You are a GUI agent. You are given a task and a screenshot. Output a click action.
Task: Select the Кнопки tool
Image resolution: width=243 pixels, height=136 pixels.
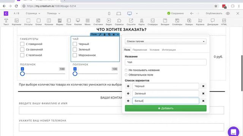pos(78,22)
